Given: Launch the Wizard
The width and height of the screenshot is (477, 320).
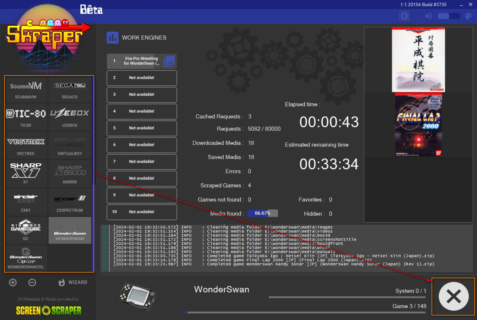Looking at the screenshot, I should pos(73,282).
